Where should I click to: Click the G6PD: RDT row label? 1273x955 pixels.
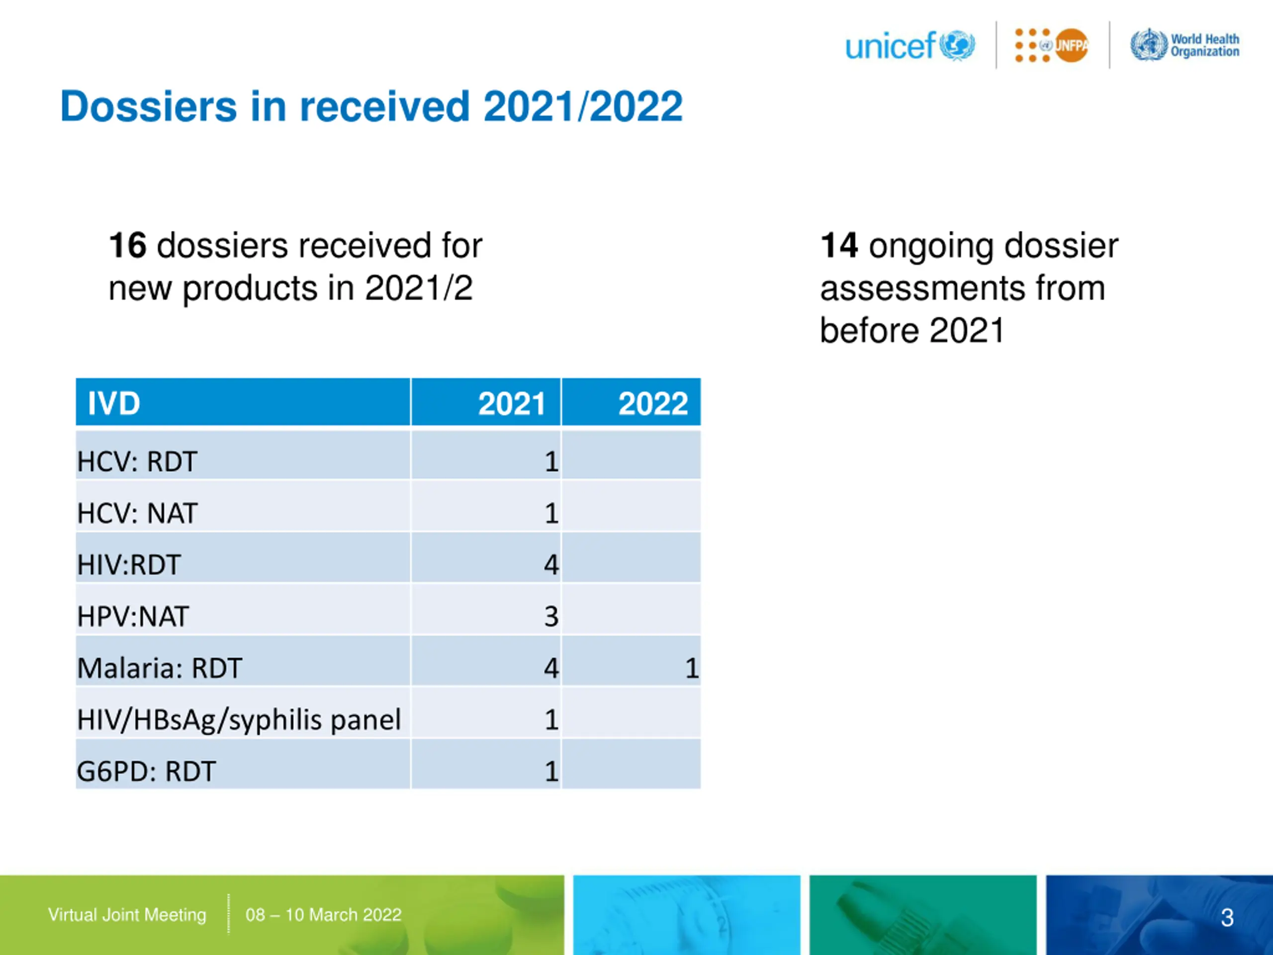146,771
